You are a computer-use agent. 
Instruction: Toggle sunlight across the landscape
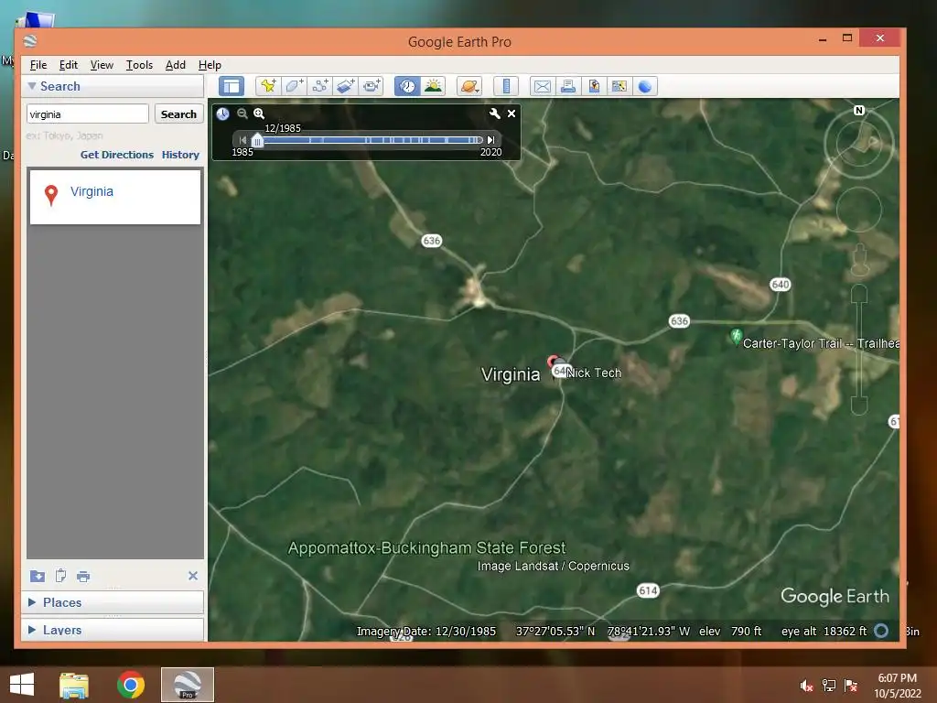(x=433, y=86)
